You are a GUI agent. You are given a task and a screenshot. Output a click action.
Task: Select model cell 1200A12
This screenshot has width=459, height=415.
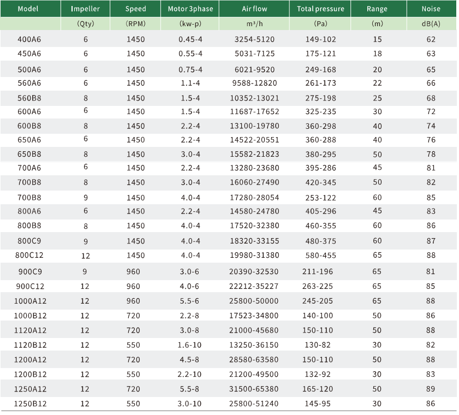[30, 360]
